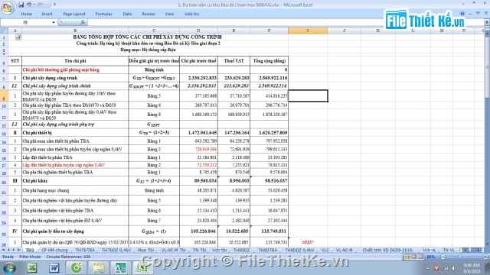
Task: Switch to Page Layout view in status bar
Action: [x=414, y=257]
